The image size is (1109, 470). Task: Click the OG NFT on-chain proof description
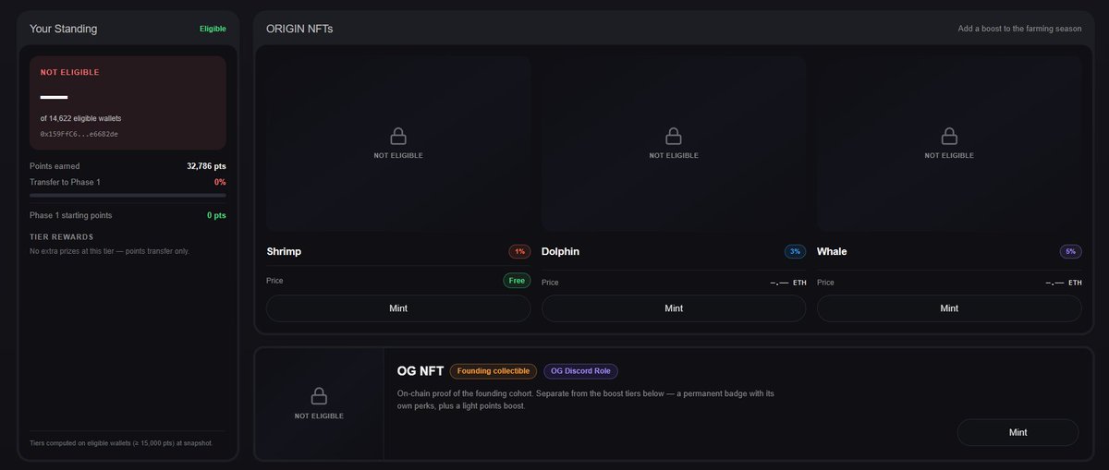coord(585,400)
